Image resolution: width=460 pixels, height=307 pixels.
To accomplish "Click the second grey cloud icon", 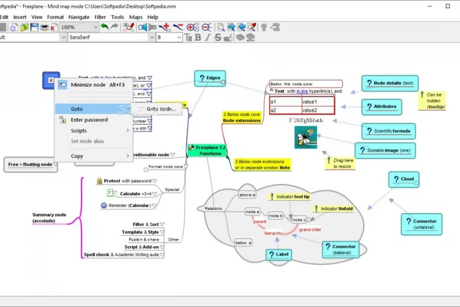I will [250, 37].
